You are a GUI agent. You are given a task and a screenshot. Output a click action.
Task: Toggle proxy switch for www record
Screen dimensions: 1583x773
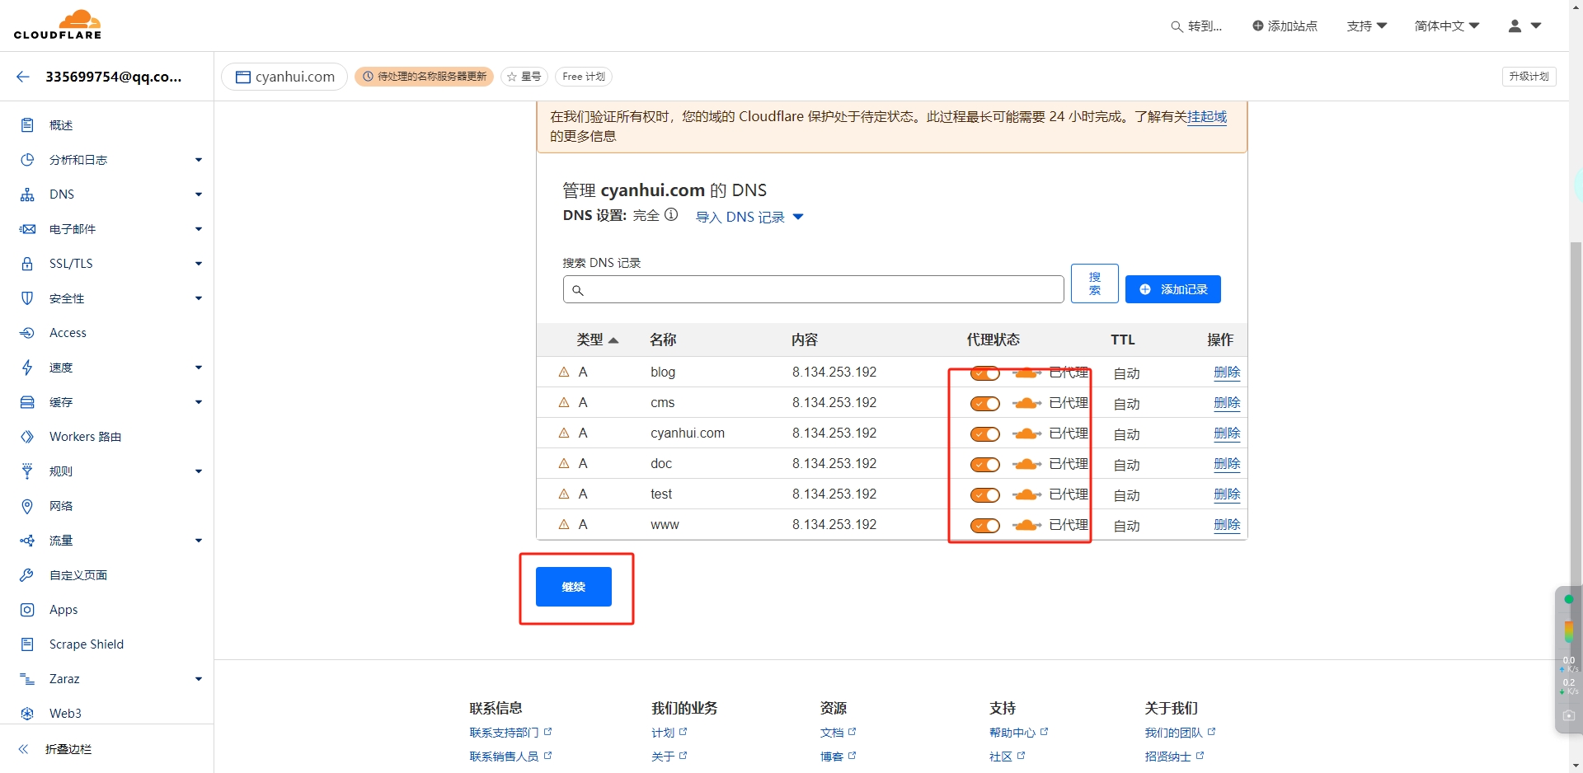coord(984,526)
